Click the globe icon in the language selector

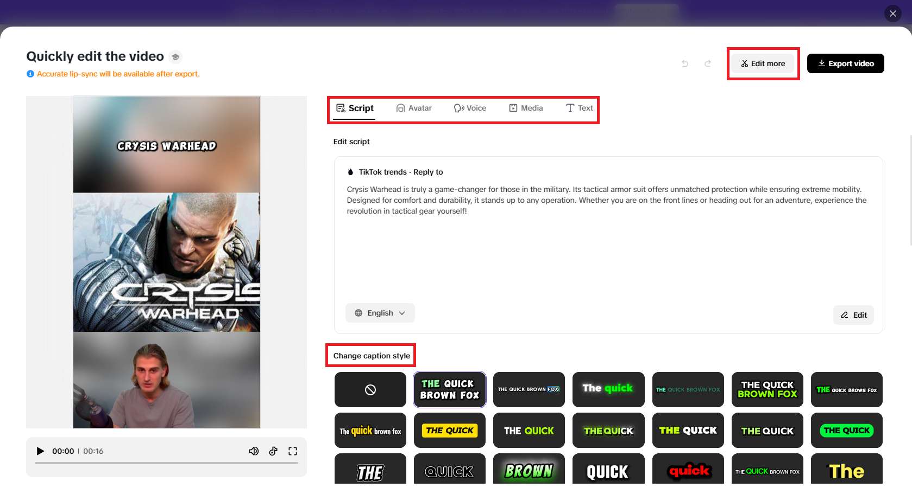358,313
